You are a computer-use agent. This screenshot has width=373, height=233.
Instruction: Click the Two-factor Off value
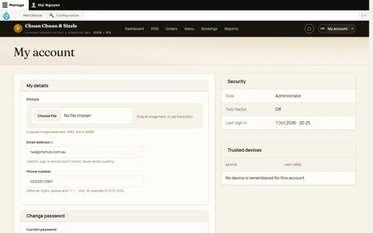(x=278, y=109)
